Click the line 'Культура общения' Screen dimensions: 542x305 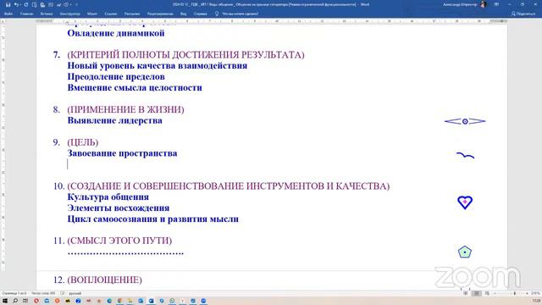(x=108, y=197)
